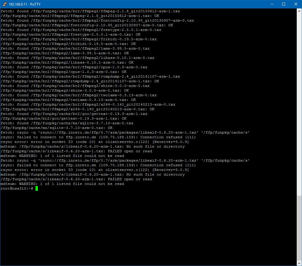Close the PuTTY window
Screen dimensions: 302x266
click(296, 4)
